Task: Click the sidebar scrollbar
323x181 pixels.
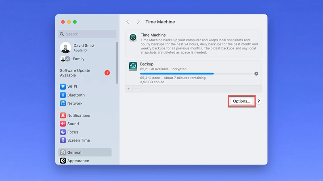Action: pyautogui.click(x=117, y=63)
